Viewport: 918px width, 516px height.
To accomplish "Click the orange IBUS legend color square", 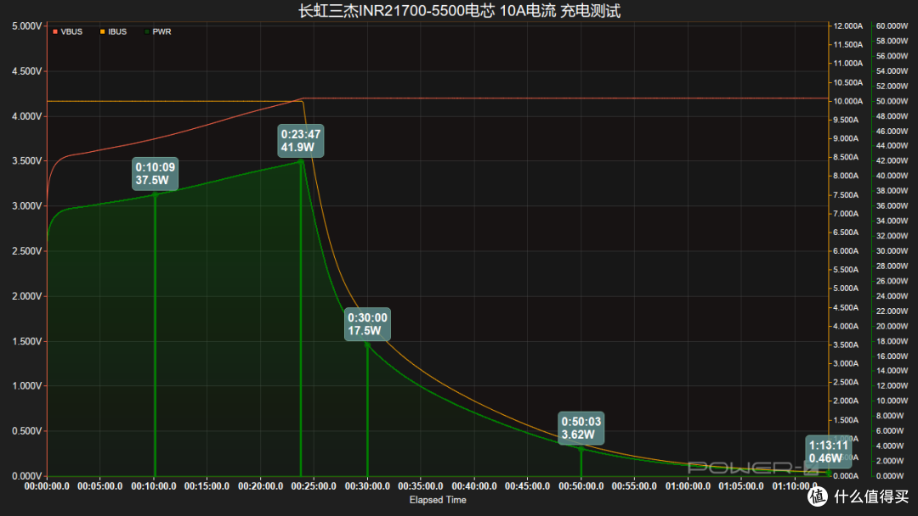I will [x=103, y=31].
